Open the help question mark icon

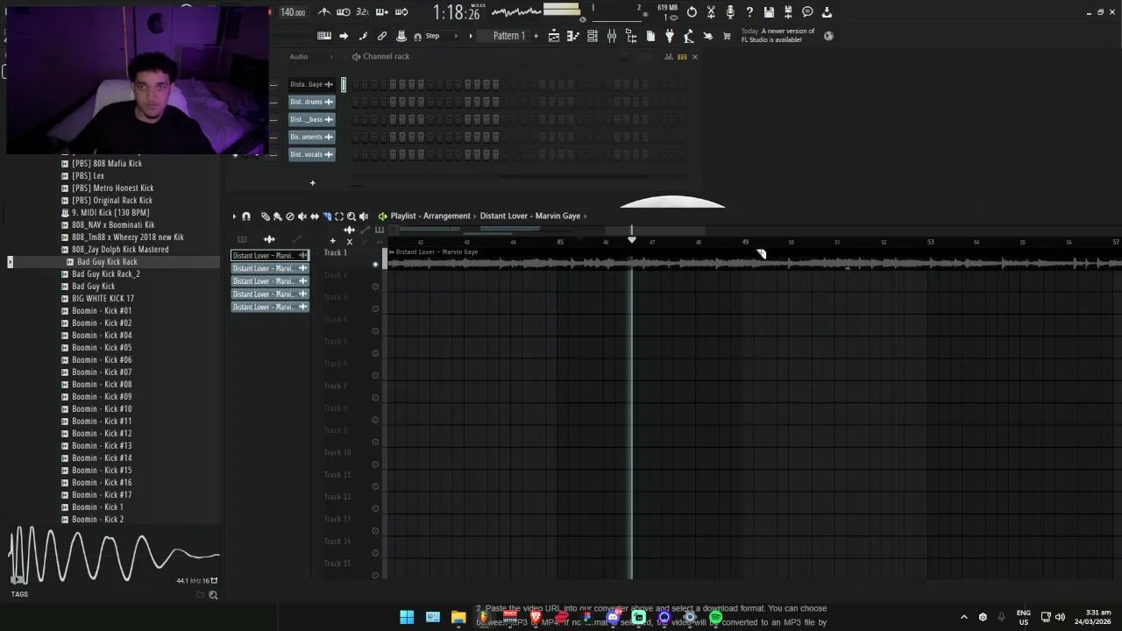point(749,12)
